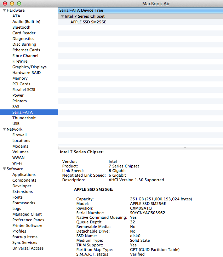The image size is (223, 257).
Task: Select Modems entry
Action: [x=20, y=146]
